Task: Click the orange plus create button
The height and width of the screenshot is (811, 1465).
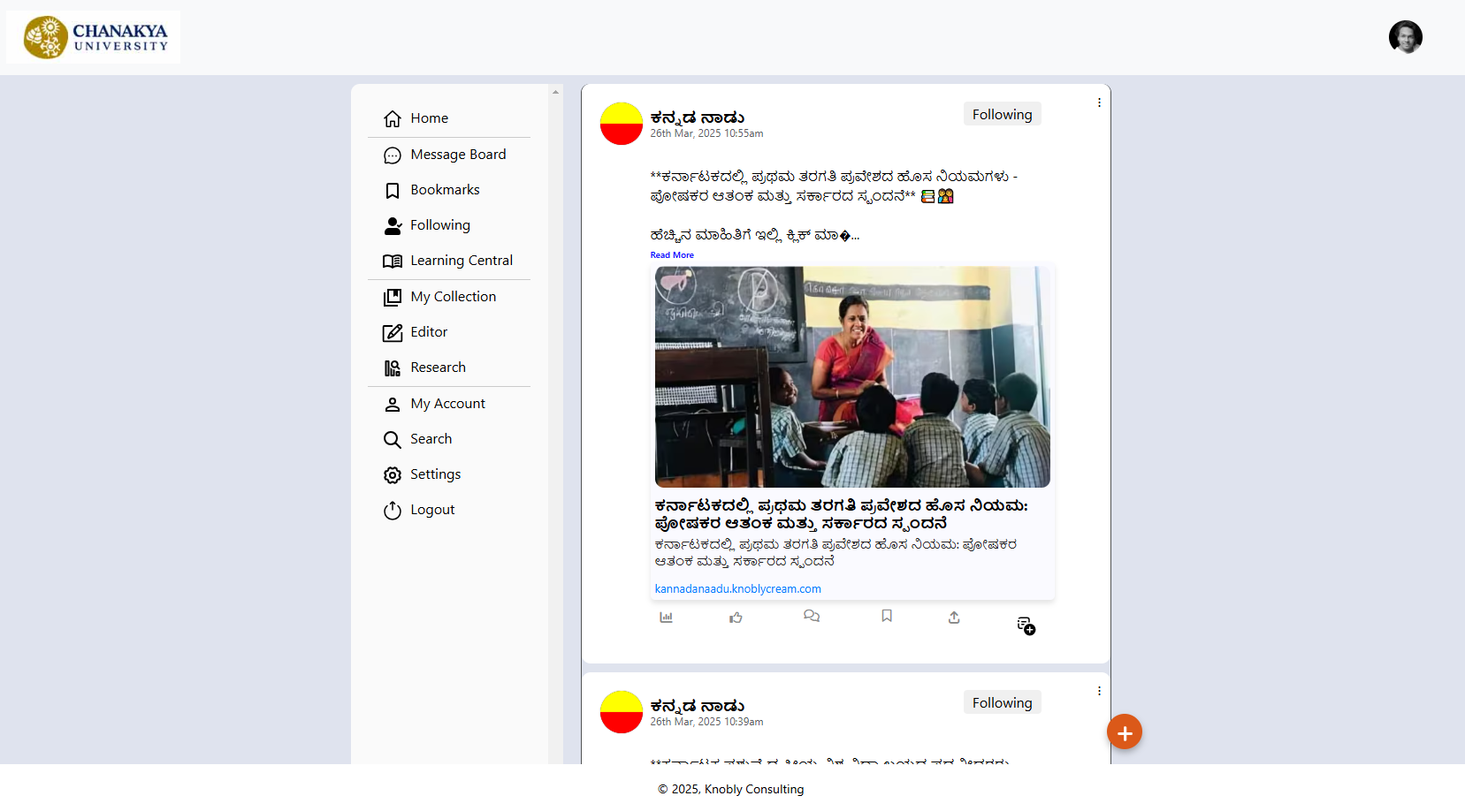Action: click(x=1124, y=732)
